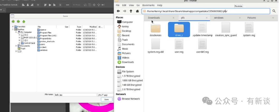Click the File name input field
This screenshot has height=112, width=279.
(75, 95)
